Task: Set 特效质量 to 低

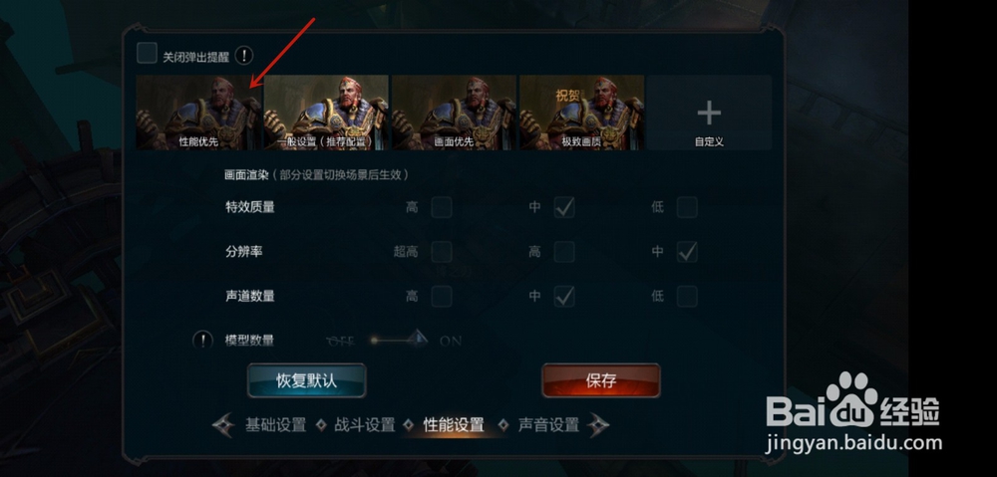Action: (687, 207)
